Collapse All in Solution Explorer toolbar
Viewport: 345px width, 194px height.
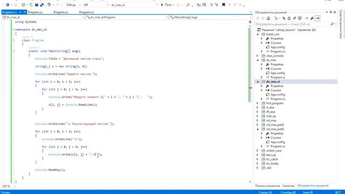tap(294, 18)
